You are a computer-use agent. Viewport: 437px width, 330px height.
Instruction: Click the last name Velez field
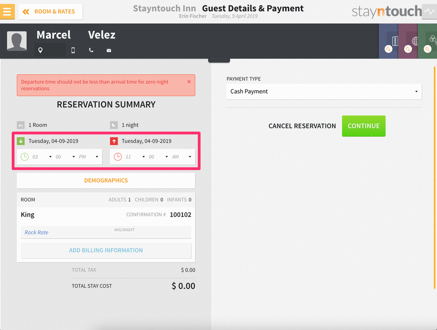point(102,35)
